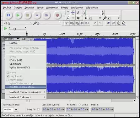Image resolution: width=140 pixels, height=118 pixels.
Task: Expand the Nastavit frekvenci submenu
Action: tap(26, 97)
